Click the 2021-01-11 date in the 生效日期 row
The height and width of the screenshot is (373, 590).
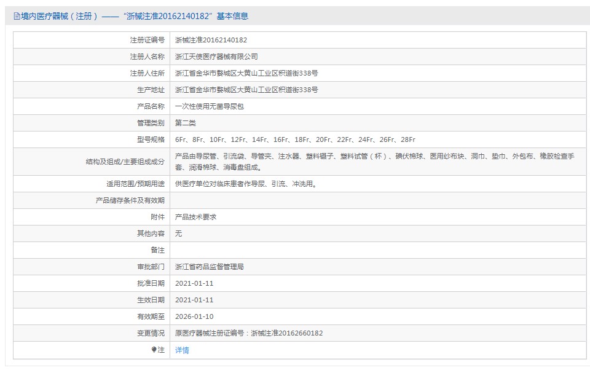pos(194,300)
